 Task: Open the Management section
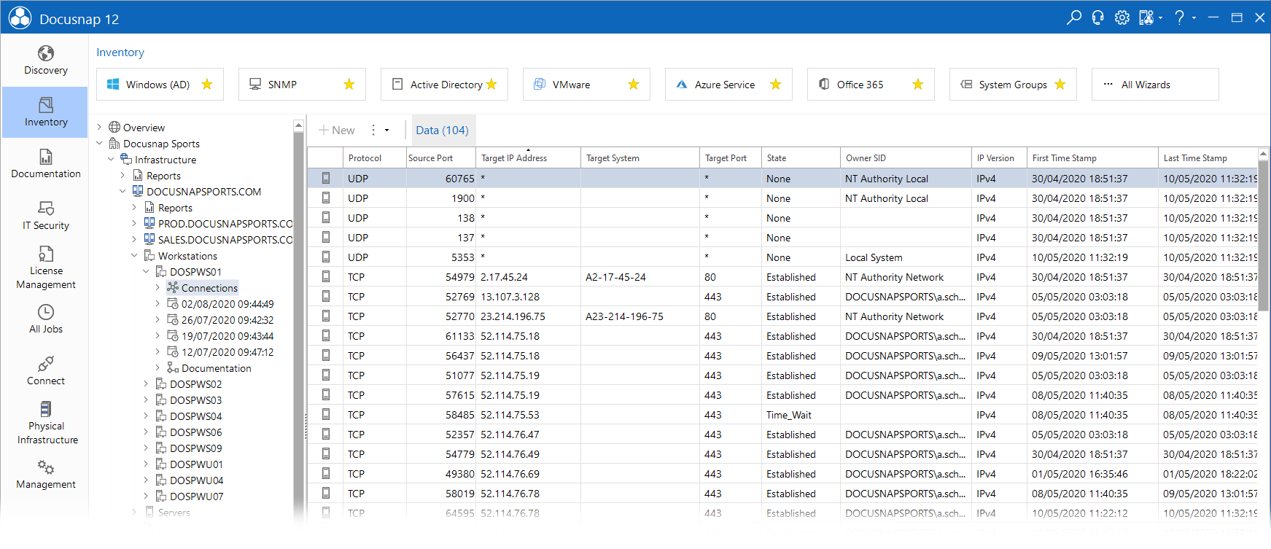point(45,475)
